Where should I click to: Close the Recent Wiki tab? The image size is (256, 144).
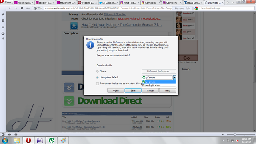pyautogui.click(x=32, y=3)
